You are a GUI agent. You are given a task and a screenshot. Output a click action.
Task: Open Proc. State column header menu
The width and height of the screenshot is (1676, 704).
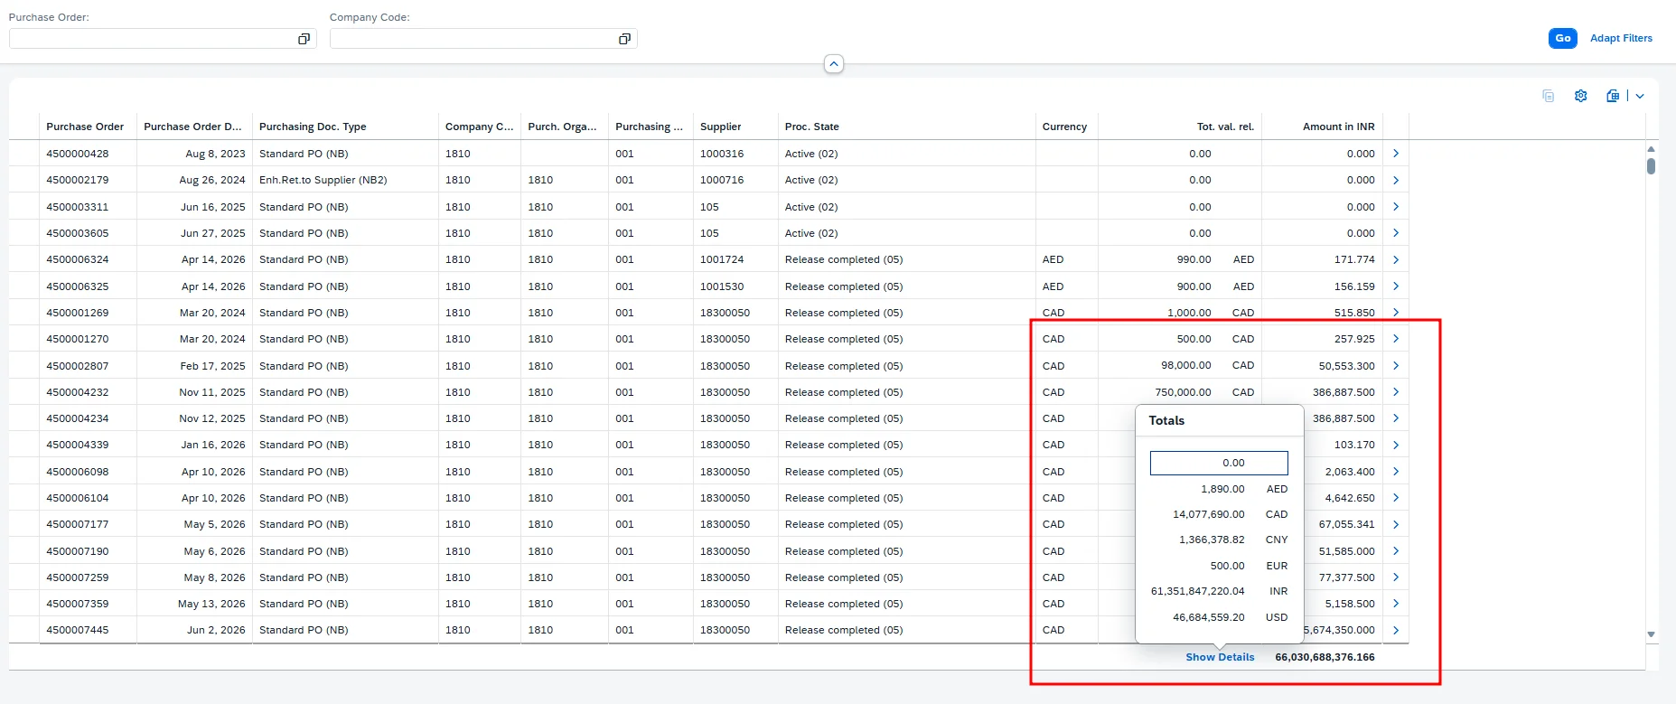click(x=906, y=127)
